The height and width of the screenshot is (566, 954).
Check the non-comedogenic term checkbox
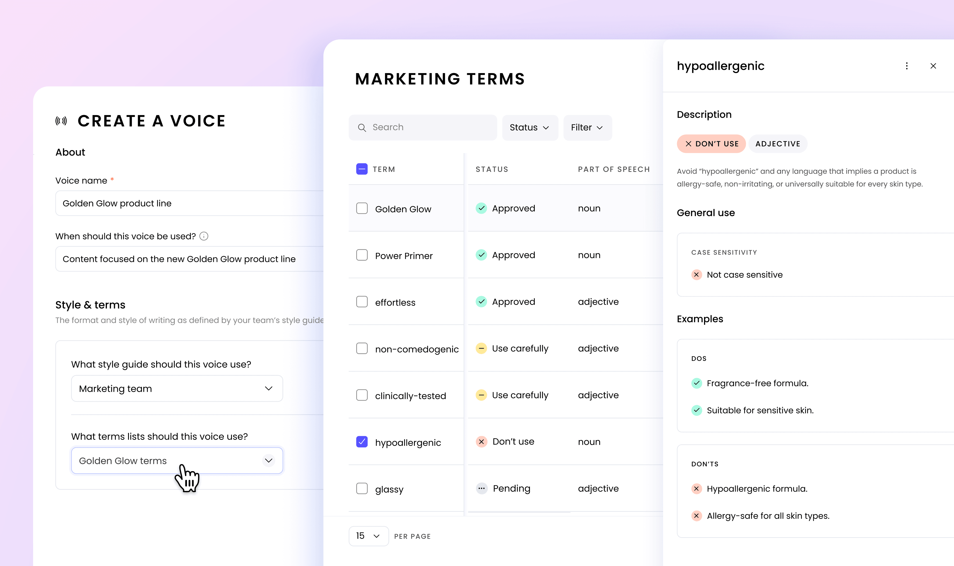point(361,348)
